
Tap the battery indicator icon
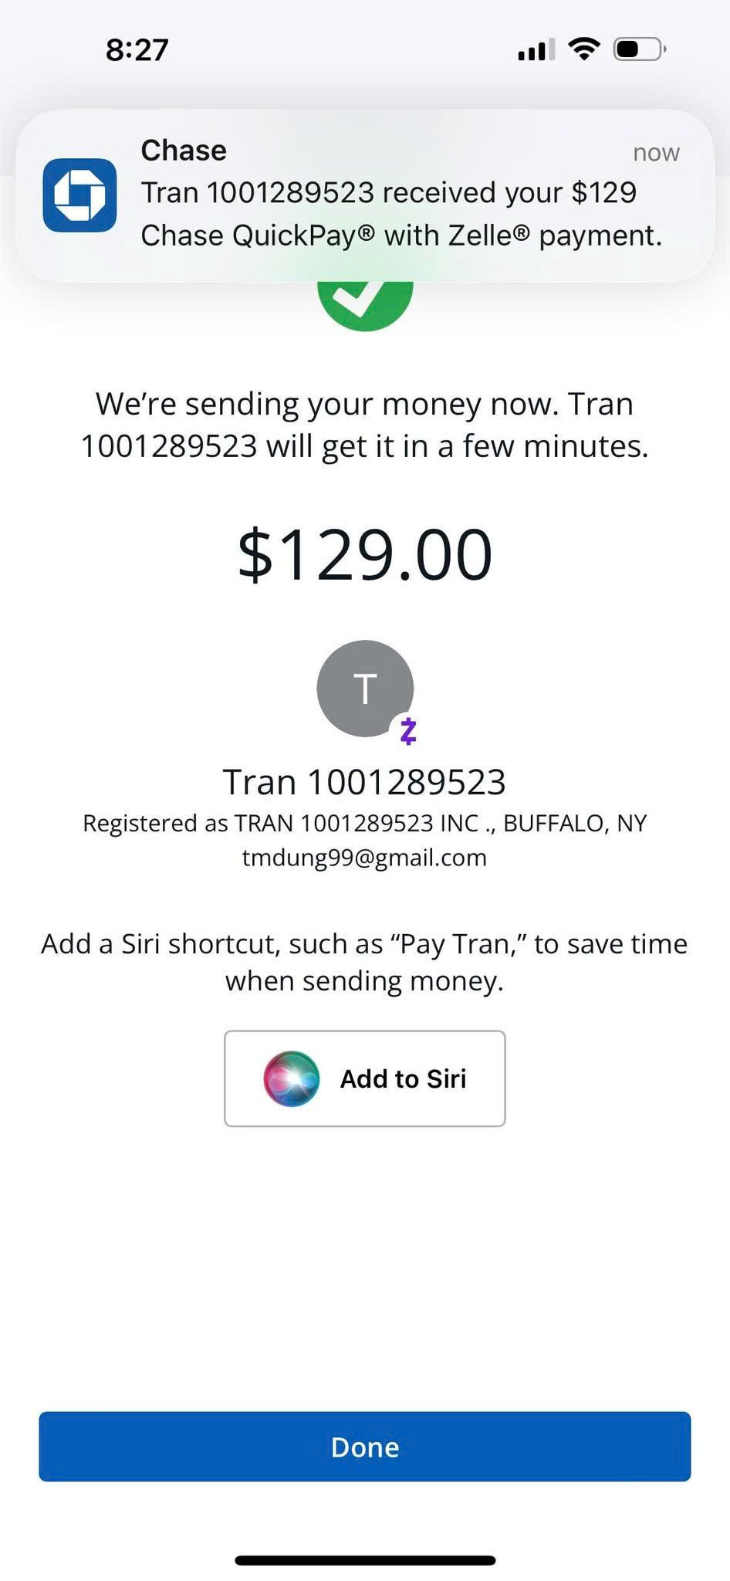pyautogui.click(x=639, y=50)
